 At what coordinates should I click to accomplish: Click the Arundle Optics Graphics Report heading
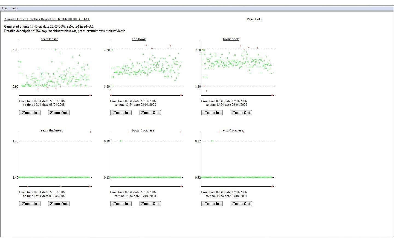pos(47,19)
